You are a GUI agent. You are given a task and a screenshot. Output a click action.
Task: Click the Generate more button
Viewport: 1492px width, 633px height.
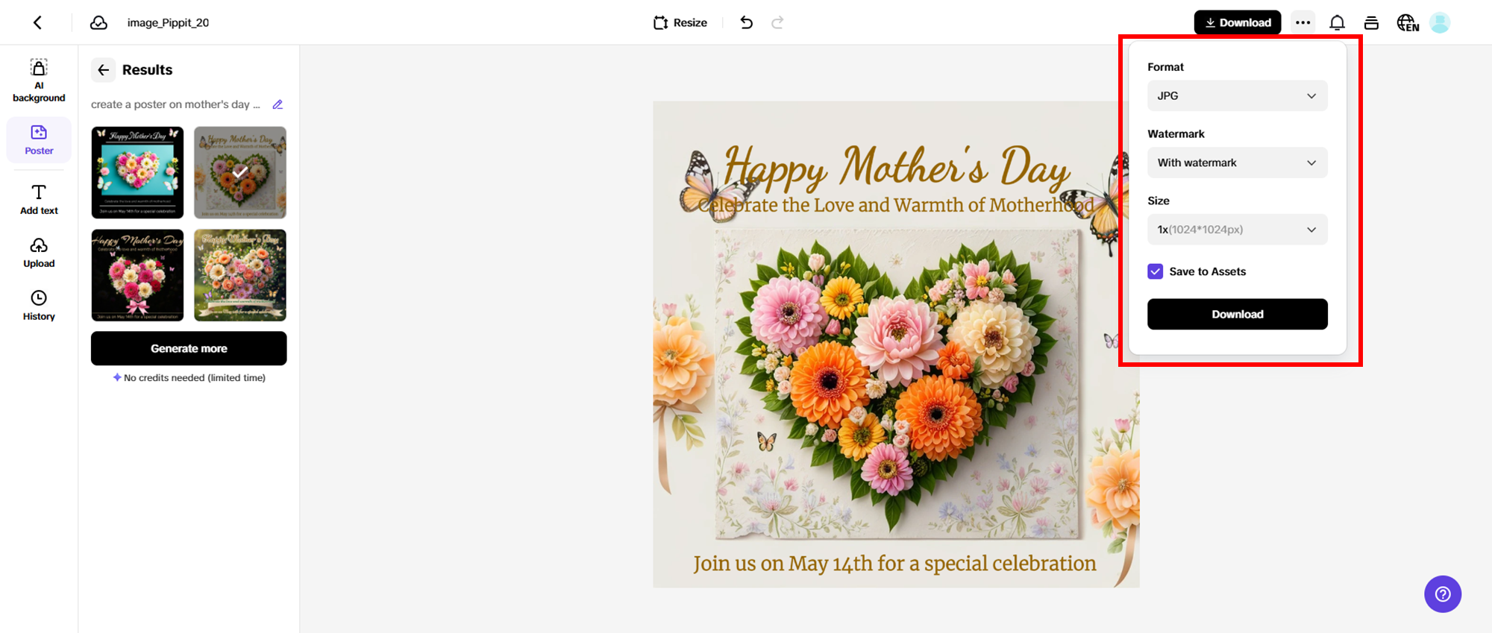pos(189,348)
